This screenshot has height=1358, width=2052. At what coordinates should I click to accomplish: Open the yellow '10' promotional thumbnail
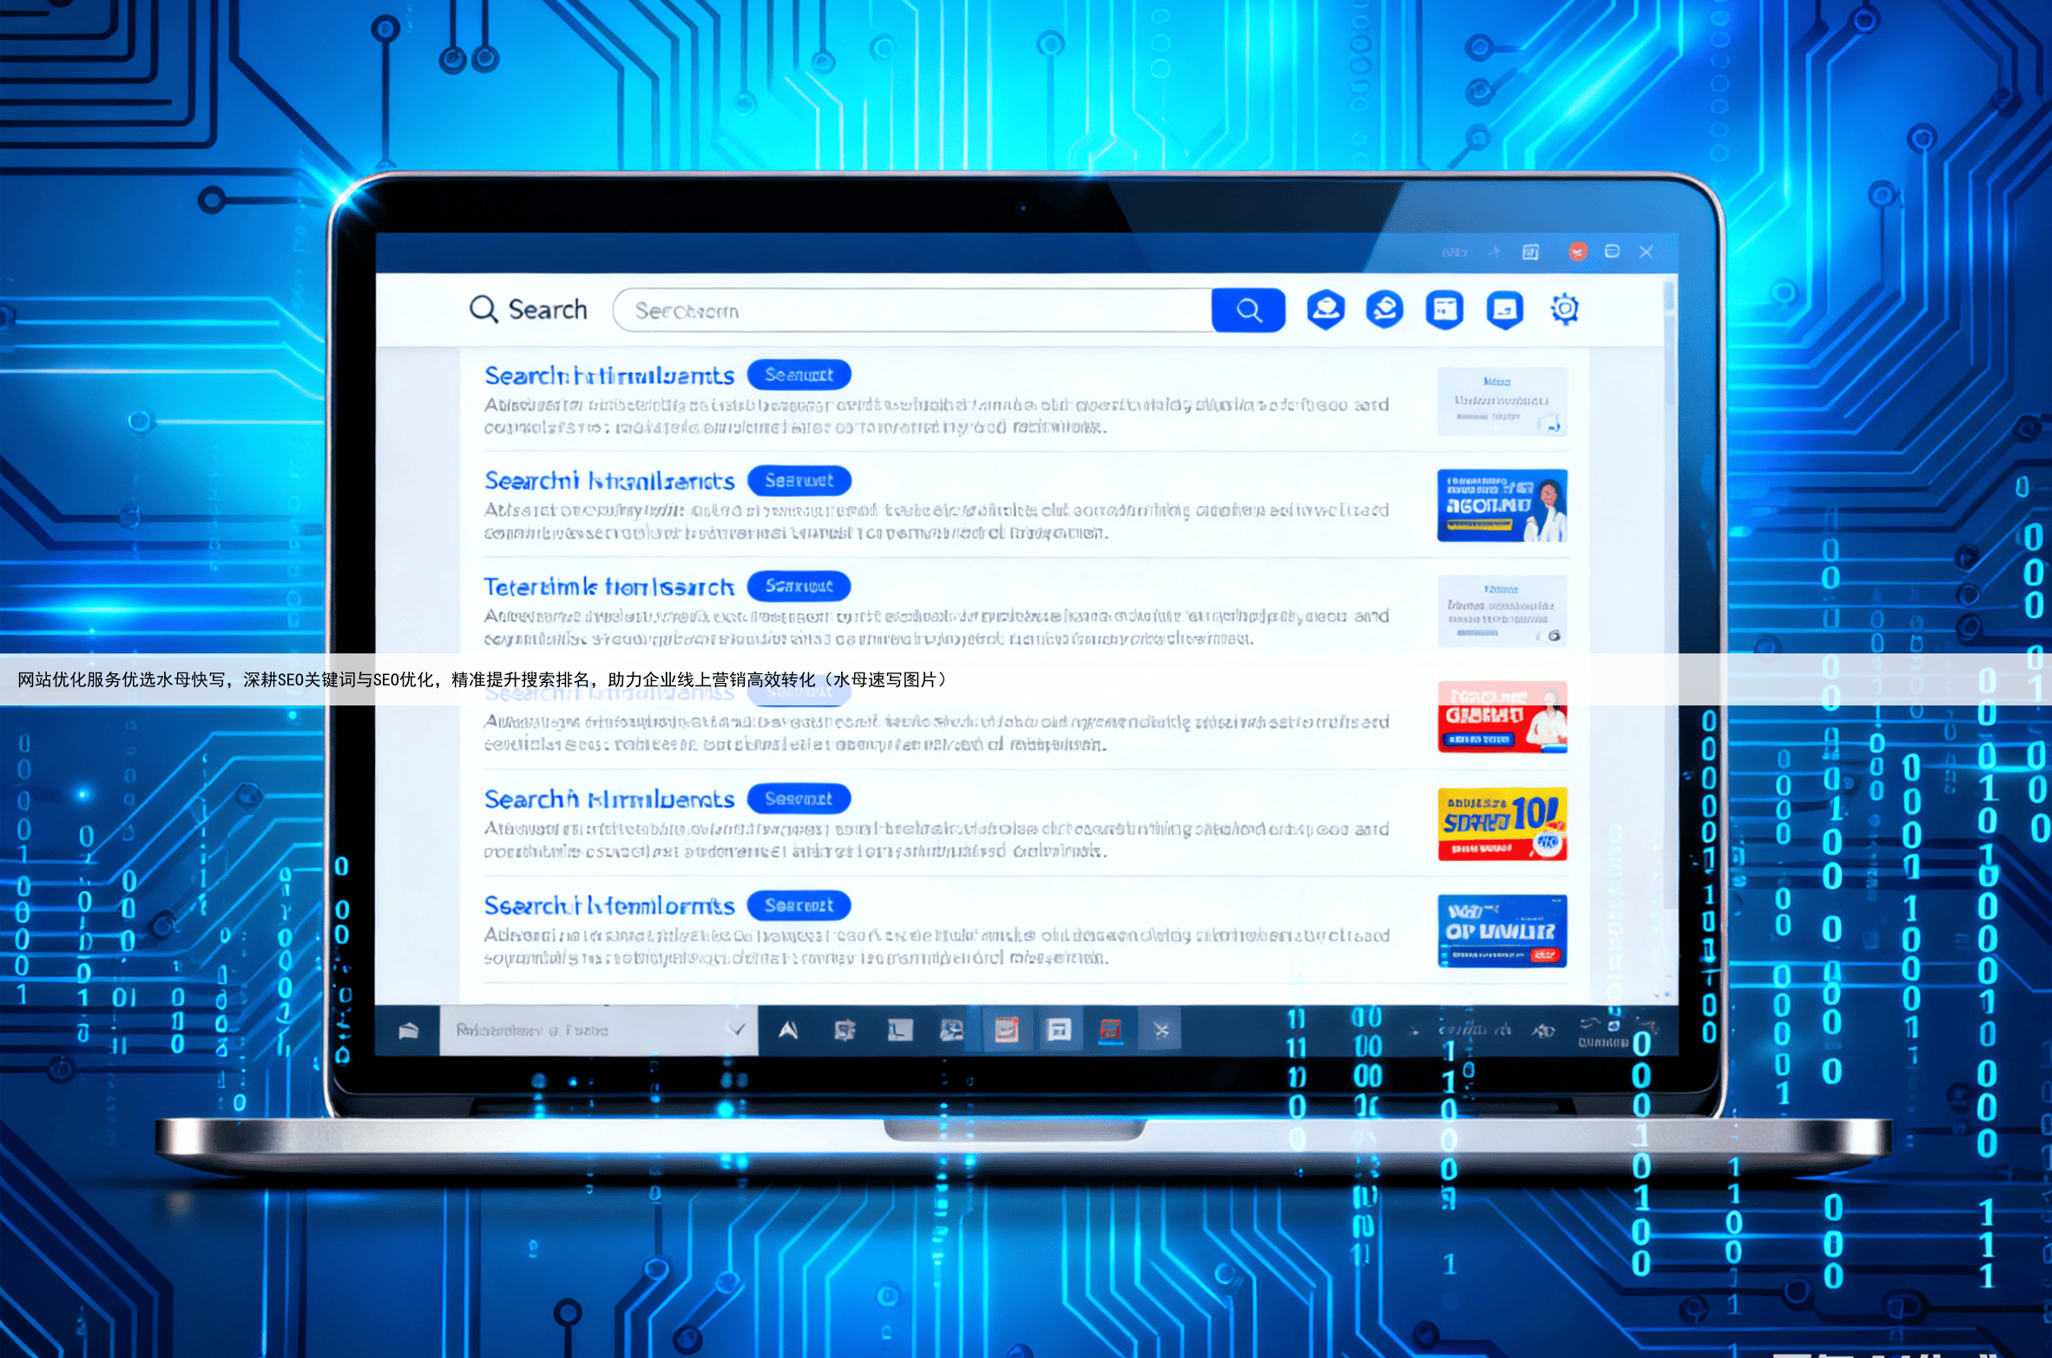[1502, 823]
